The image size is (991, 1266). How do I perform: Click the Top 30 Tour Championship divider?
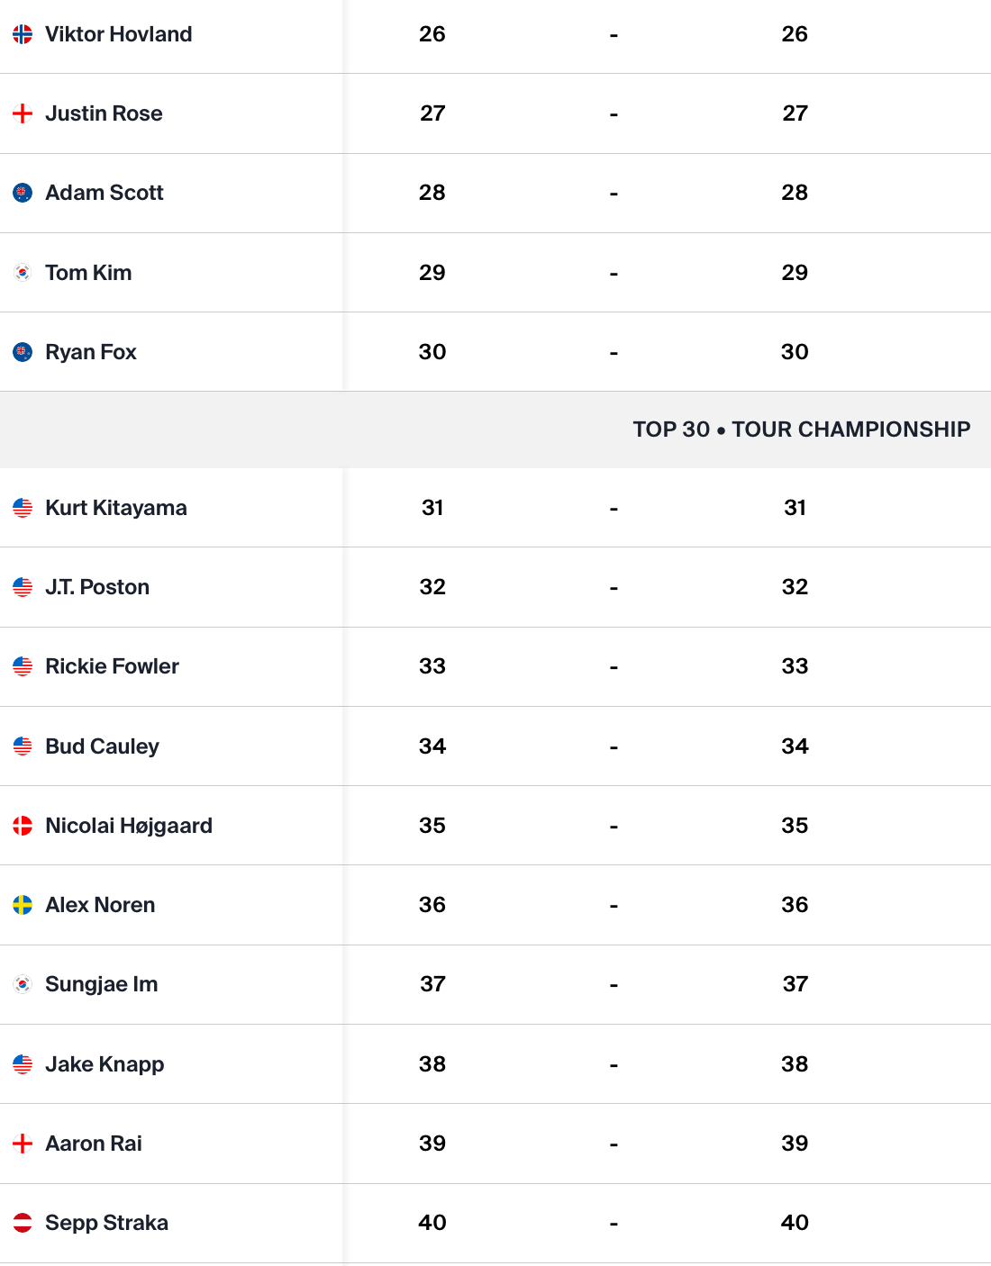495,430
